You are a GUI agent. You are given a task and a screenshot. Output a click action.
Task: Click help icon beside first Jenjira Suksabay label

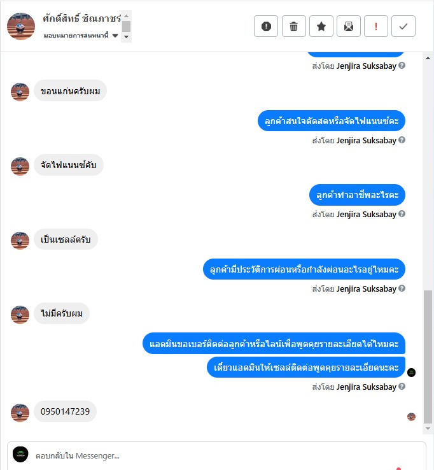coord(402,66)
